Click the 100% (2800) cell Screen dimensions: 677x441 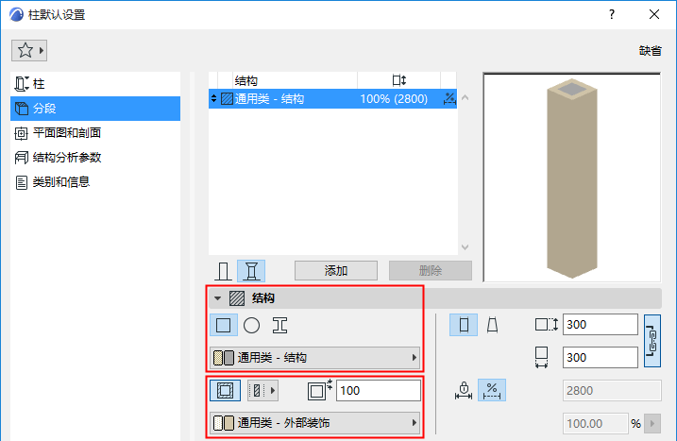394,99
